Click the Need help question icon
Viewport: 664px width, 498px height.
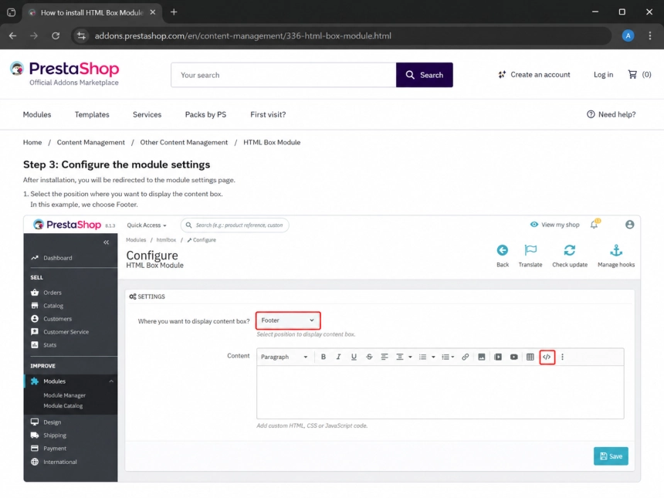tap(591, 114)
